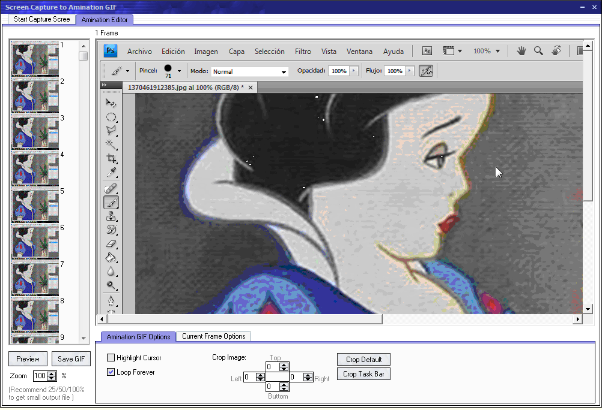Open the Ventana menu
Viewport: 602px width, 410px height.
(x=359, y=52)
